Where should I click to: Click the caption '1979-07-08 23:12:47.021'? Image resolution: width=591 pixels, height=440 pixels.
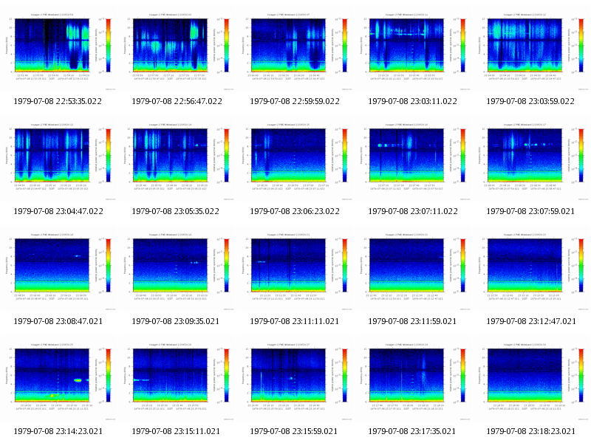point(531,321)
